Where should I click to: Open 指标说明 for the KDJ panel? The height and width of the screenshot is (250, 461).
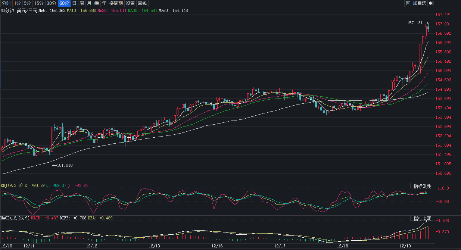pyautogui.click(x=422, y=186)
